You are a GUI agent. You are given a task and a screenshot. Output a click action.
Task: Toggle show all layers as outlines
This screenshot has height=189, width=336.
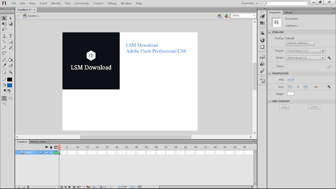click(x=56, y=147)
